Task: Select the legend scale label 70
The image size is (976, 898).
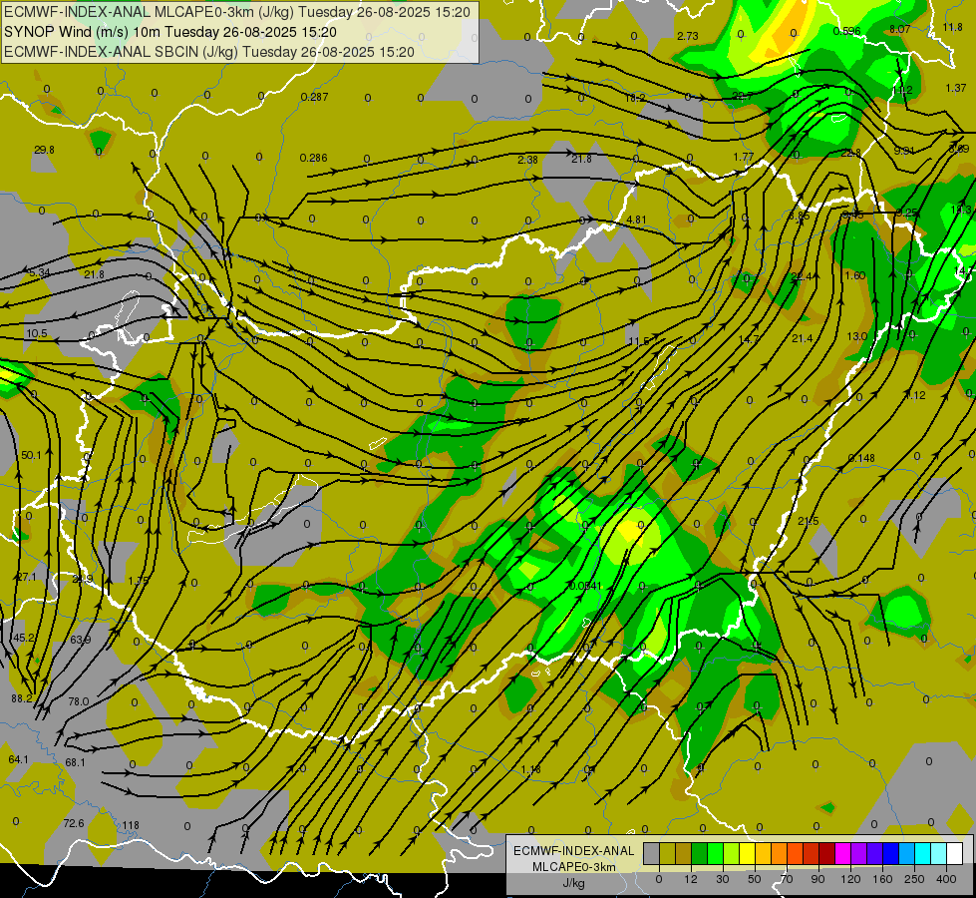Action: (x=787, y=879)
